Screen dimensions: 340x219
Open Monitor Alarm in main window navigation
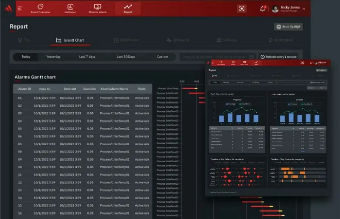click(x=98, y=9)
